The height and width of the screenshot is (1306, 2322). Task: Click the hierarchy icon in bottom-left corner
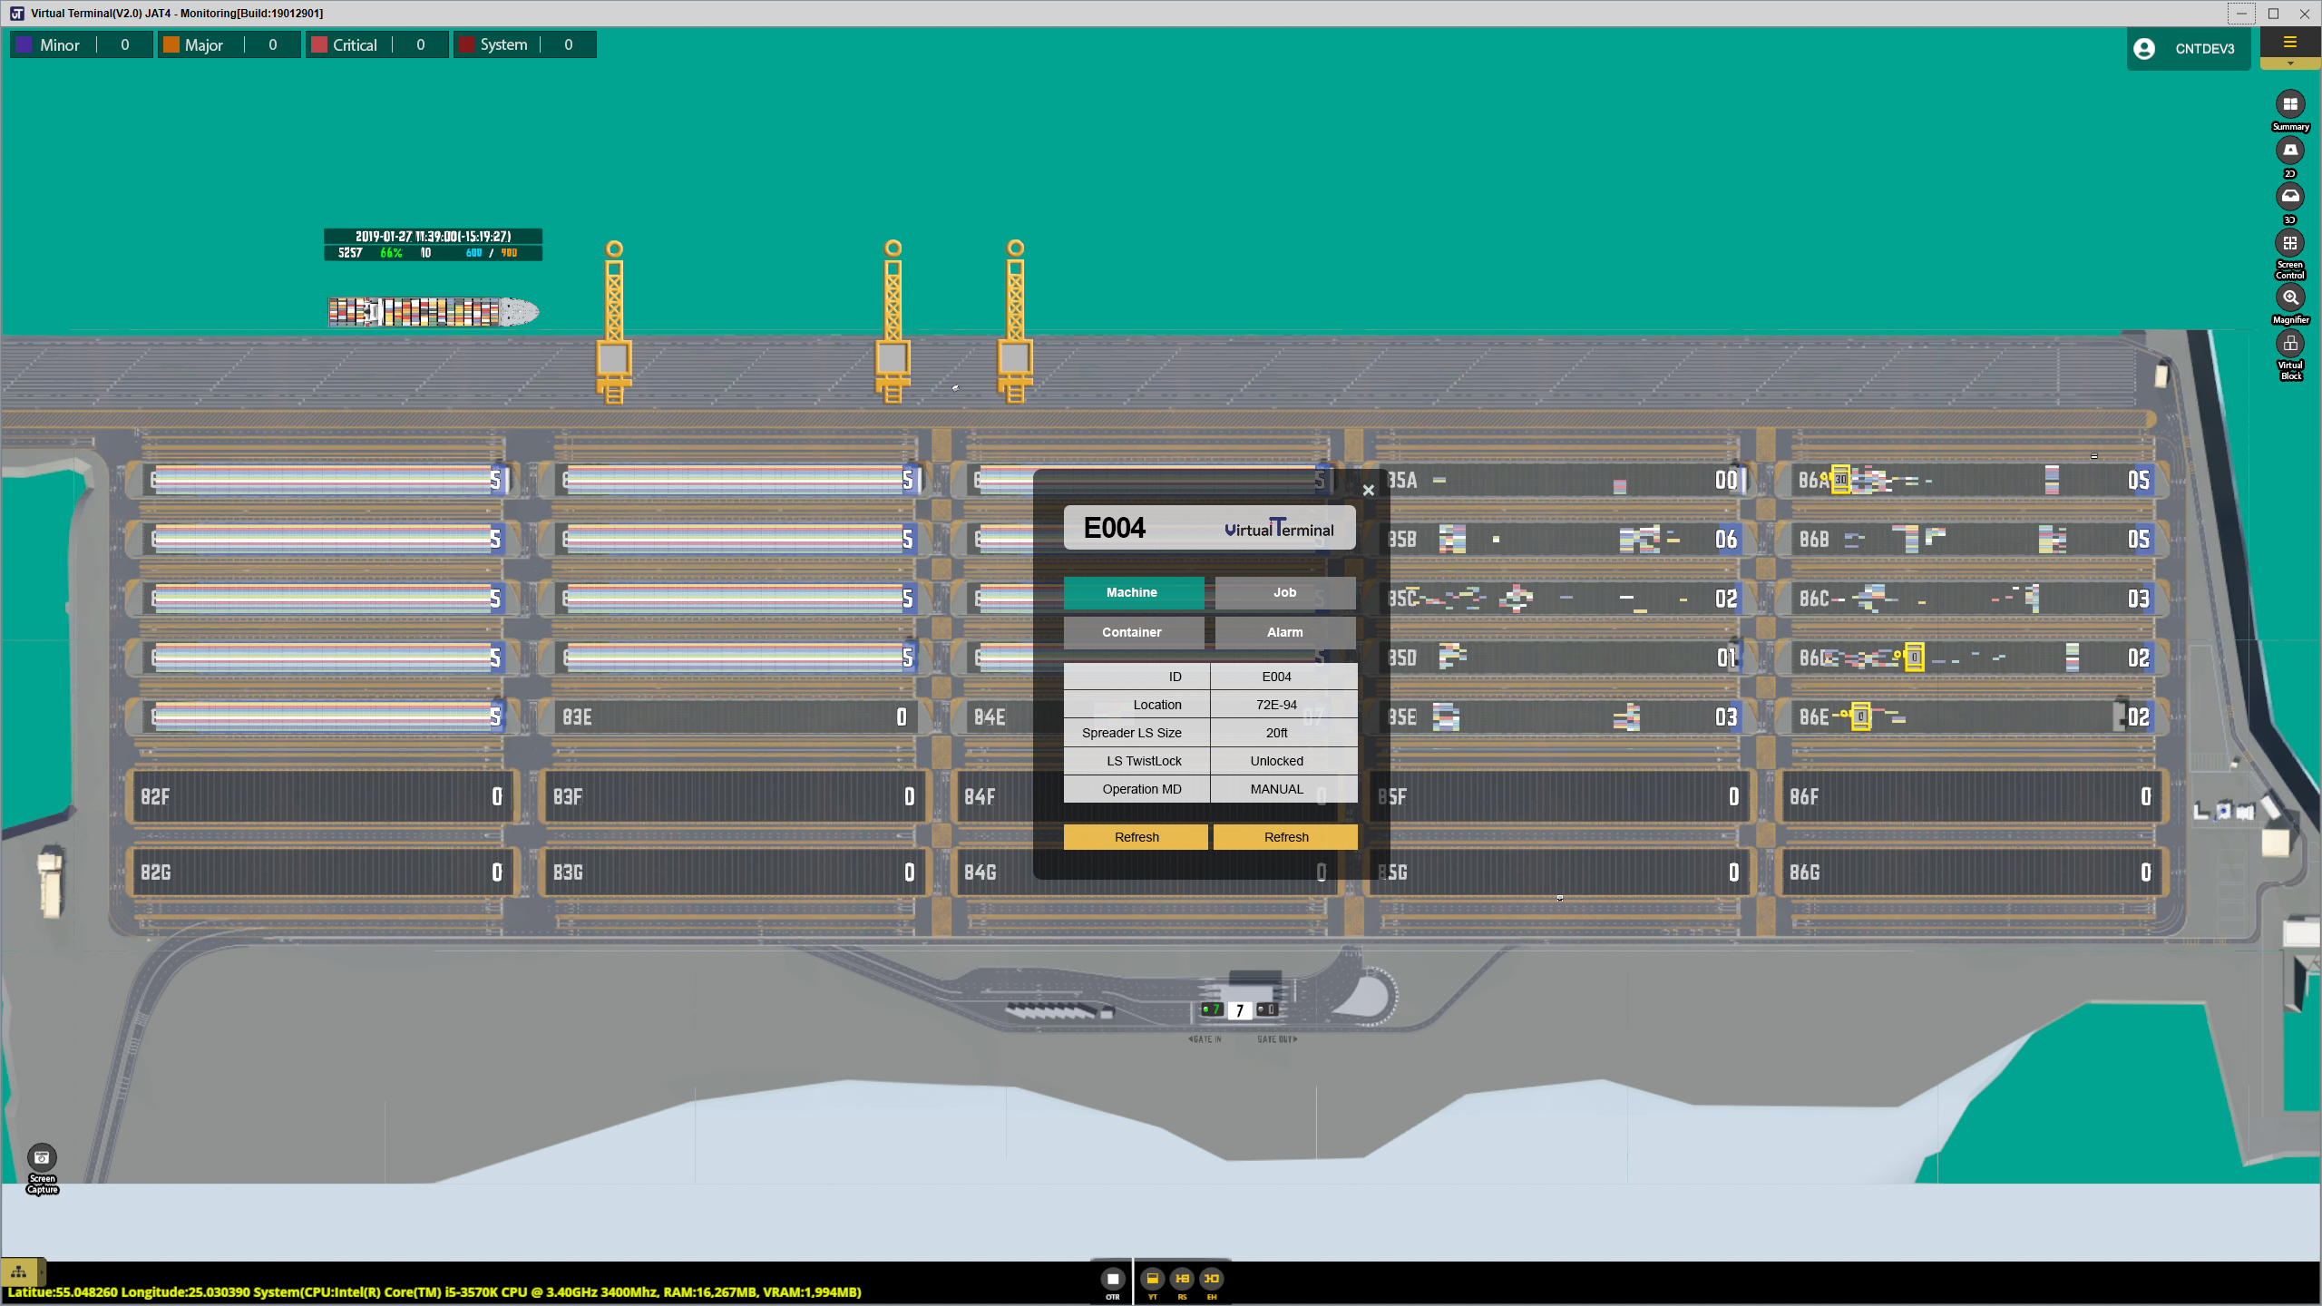[19, 1272]
